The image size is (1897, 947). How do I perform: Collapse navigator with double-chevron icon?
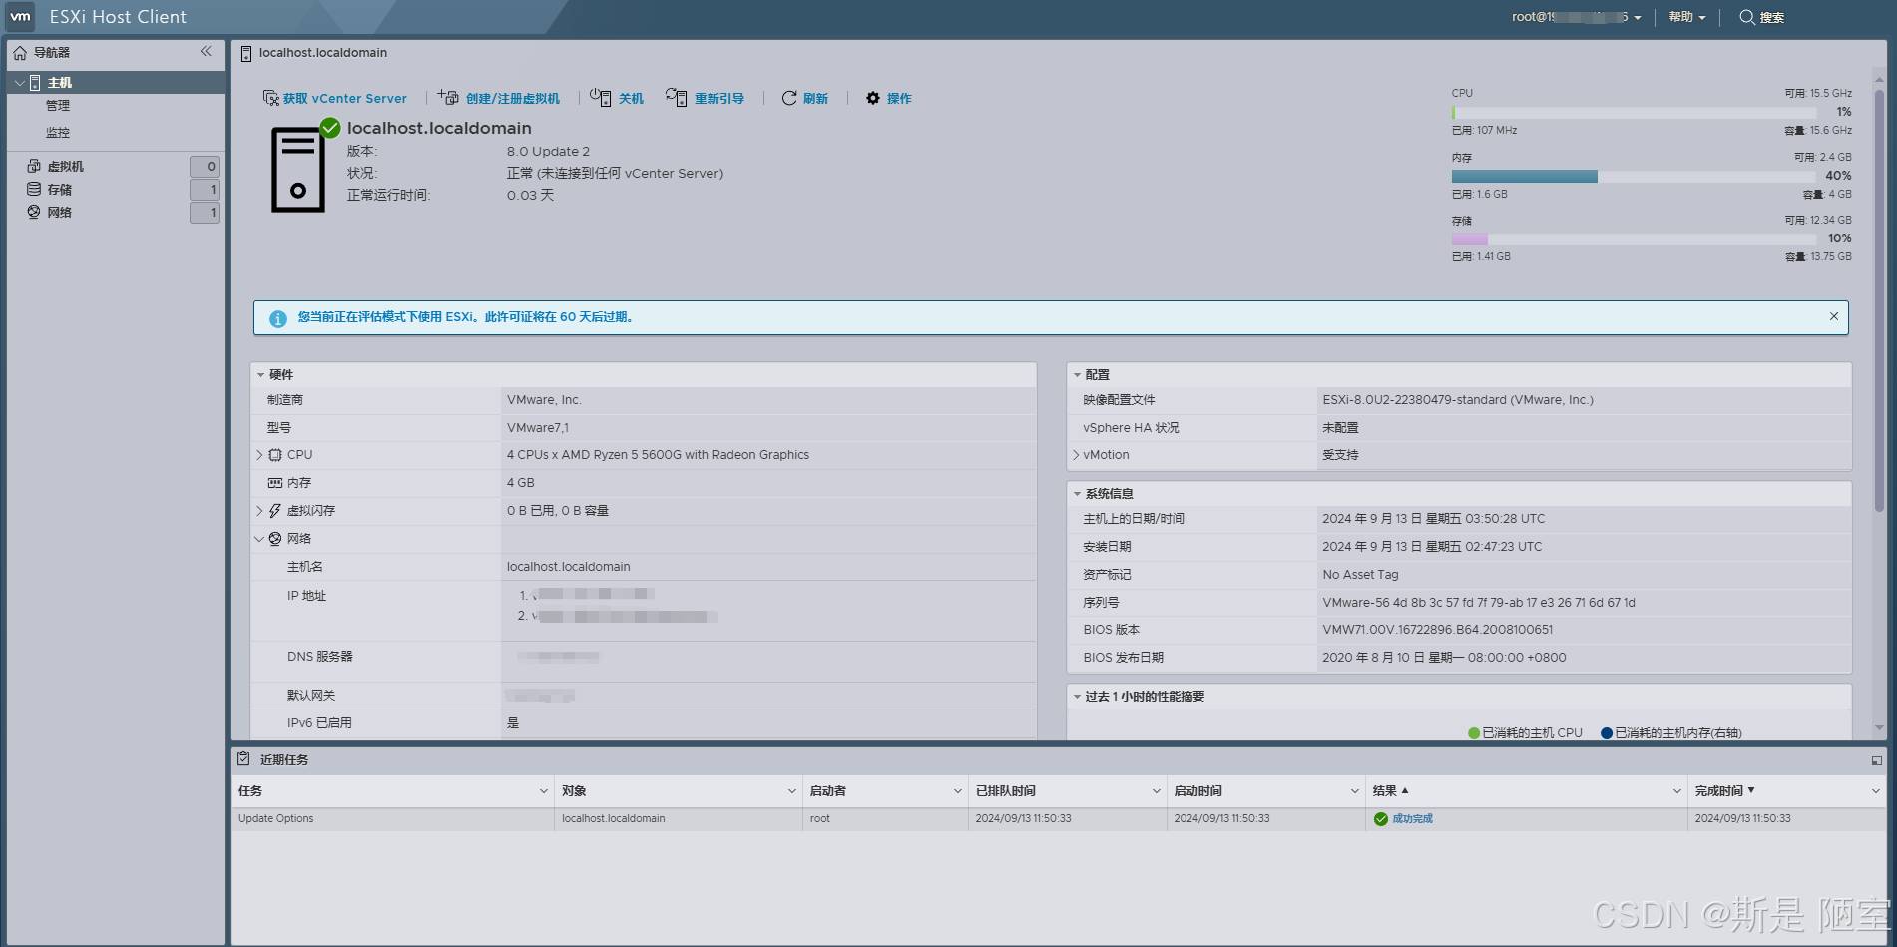click(x=206, y=52)
